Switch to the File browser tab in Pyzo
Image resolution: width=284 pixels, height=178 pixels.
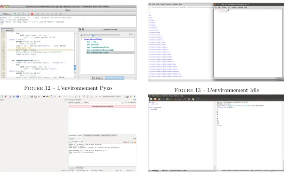(98, 78)
